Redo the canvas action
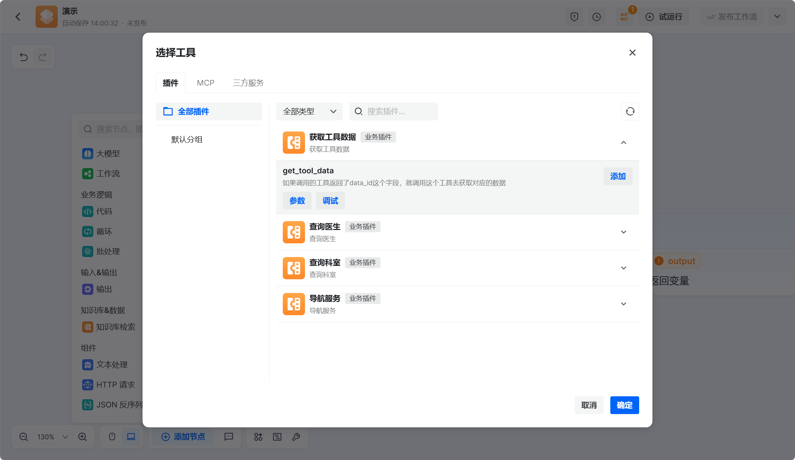Image resolution: width=795 pixels, height=460 pixels. [43, 57]
